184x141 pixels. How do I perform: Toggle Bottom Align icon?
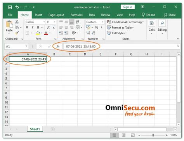click(x=71, y=22)
